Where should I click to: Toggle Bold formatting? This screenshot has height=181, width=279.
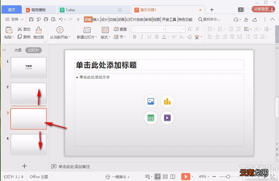tap(135, 37)
